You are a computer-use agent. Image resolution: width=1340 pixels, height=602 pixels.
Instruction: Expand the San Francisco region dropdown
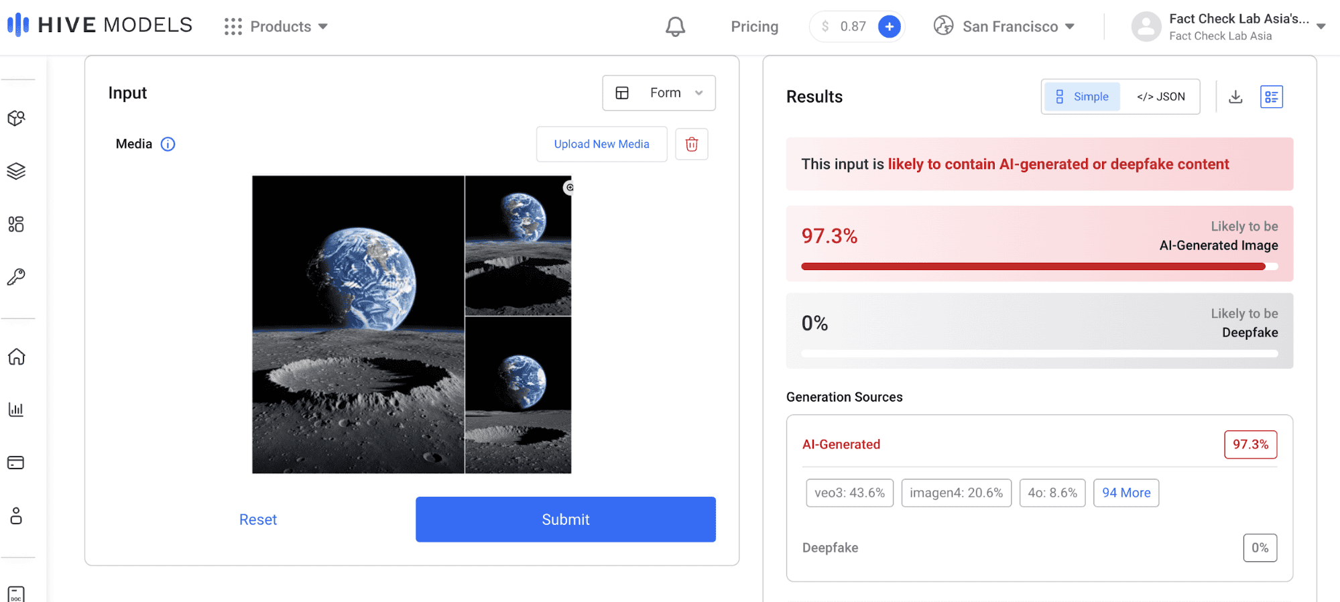[1004, 27]
